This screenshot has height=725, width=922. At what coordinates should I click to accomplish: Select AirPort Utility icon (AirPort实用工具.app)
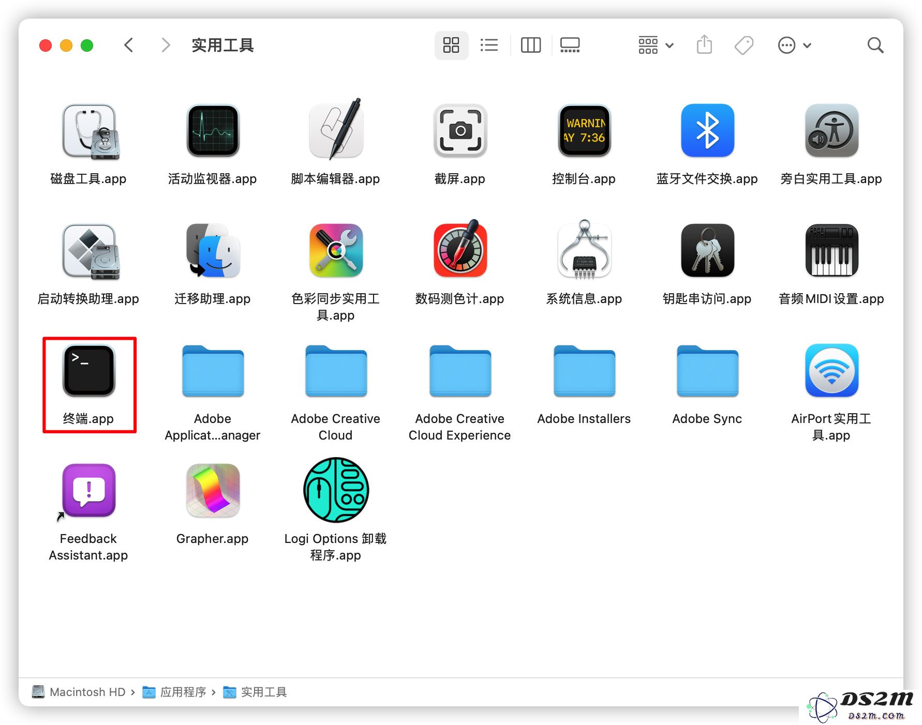pos(831,371)
